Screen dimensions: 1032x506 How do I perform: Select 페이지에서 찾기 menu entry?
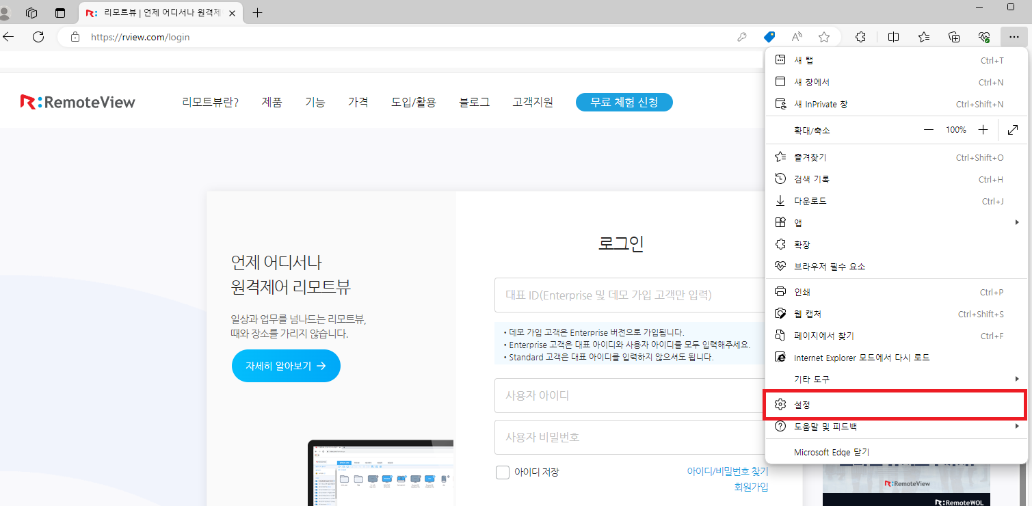tap(896, 336)
